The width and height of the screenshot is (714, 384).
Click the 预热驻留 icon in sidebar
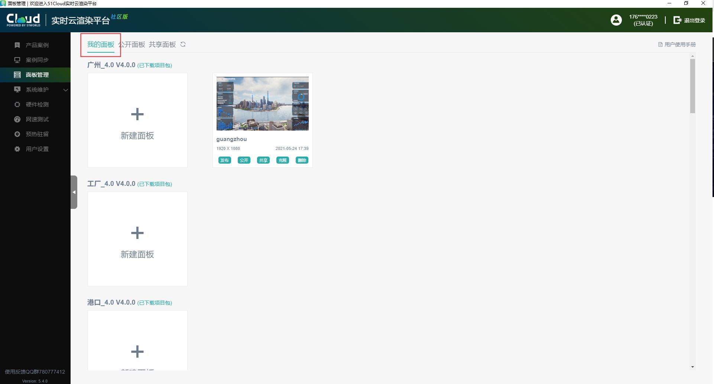click(x=17, y=134)
